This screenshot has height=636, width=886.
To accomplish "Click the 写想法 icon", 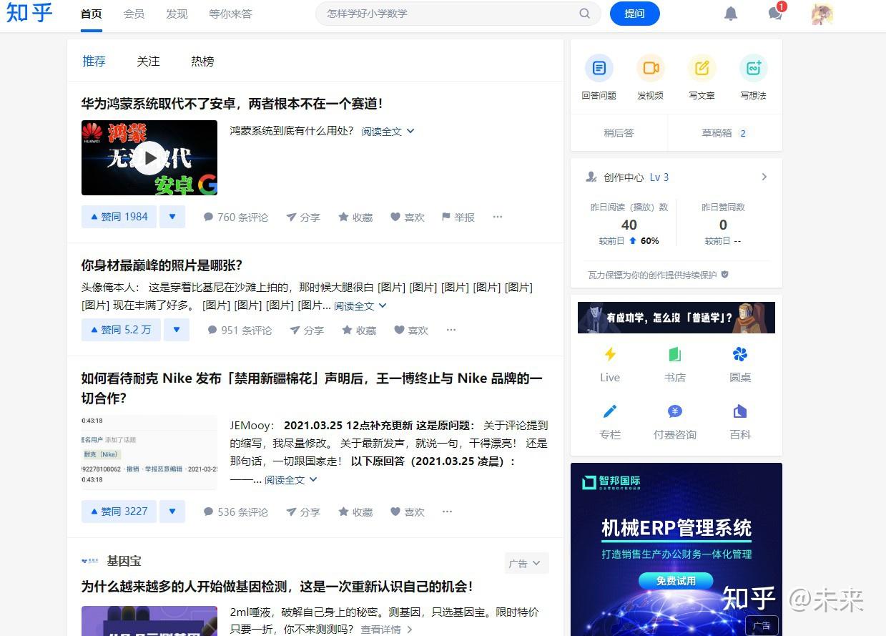I will pyautogui.click(x=754, y=69).
